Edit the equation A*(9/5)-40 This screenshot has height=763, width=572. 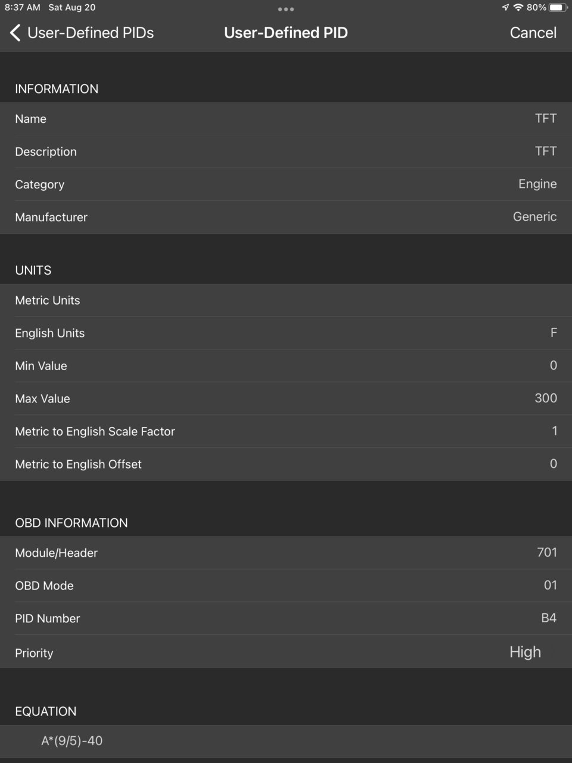[x=286, y=741]
